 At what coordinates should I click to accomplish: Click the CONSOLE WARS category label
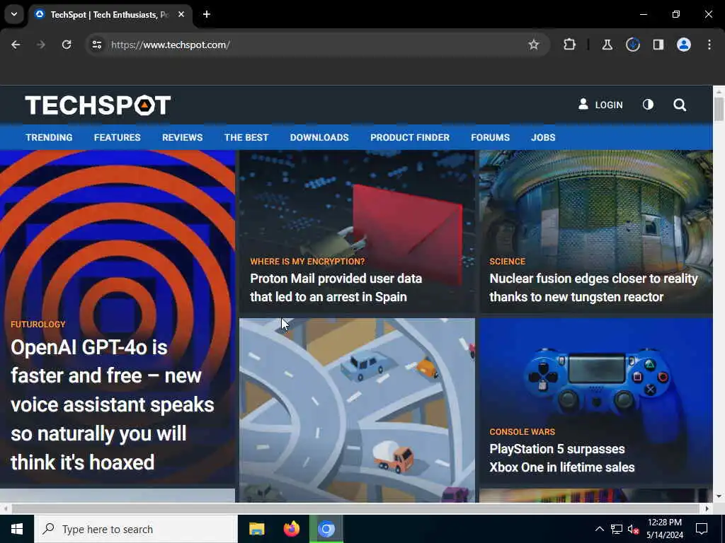(522, 432)
